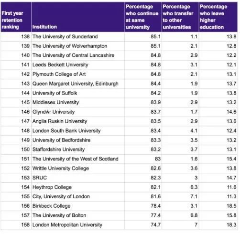
Task: Click The University of Wolverhampton row
Action: tap(119, 46)
